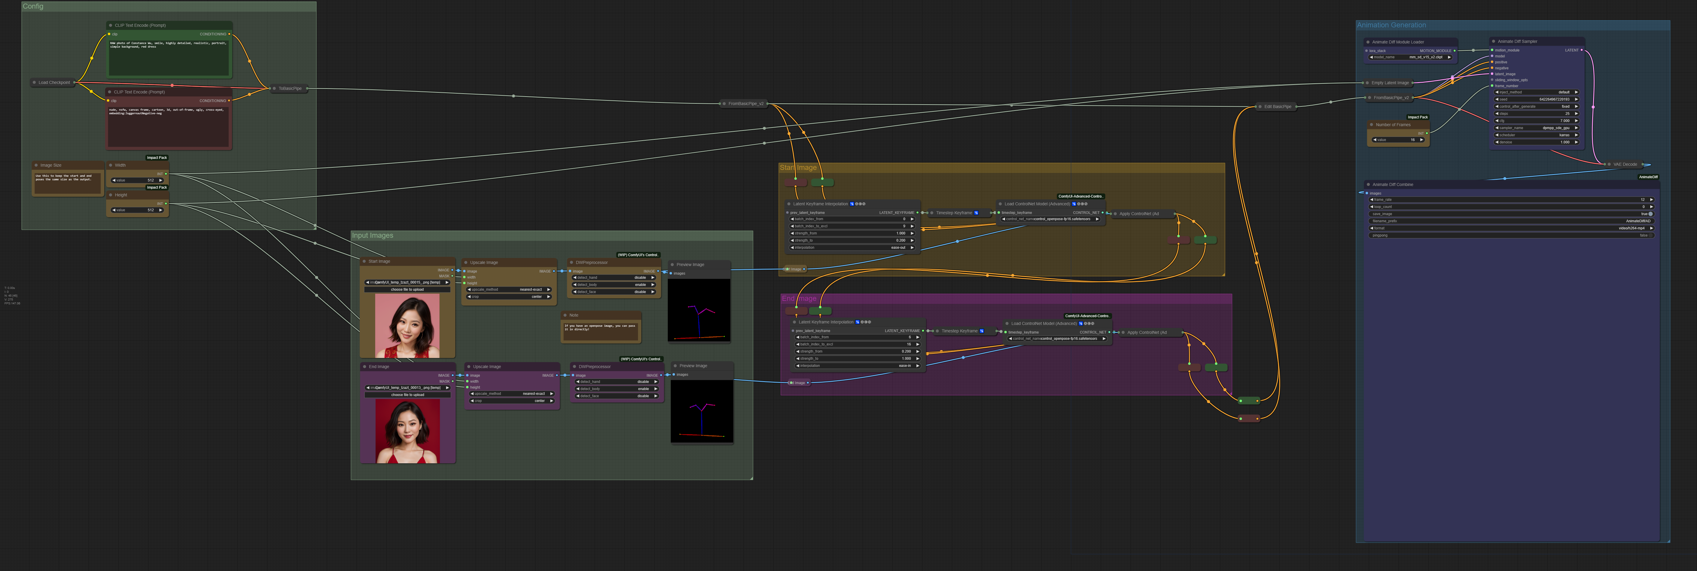This screenshot has width=1697, height=571.
Task: Click choose file to upload under End Image
Action: tap(408, 395)
